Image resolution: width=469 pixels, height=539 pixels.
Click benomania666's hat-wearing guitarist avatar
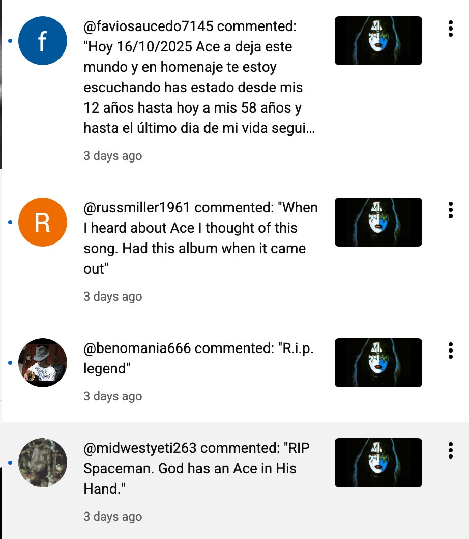pos(43,363)
